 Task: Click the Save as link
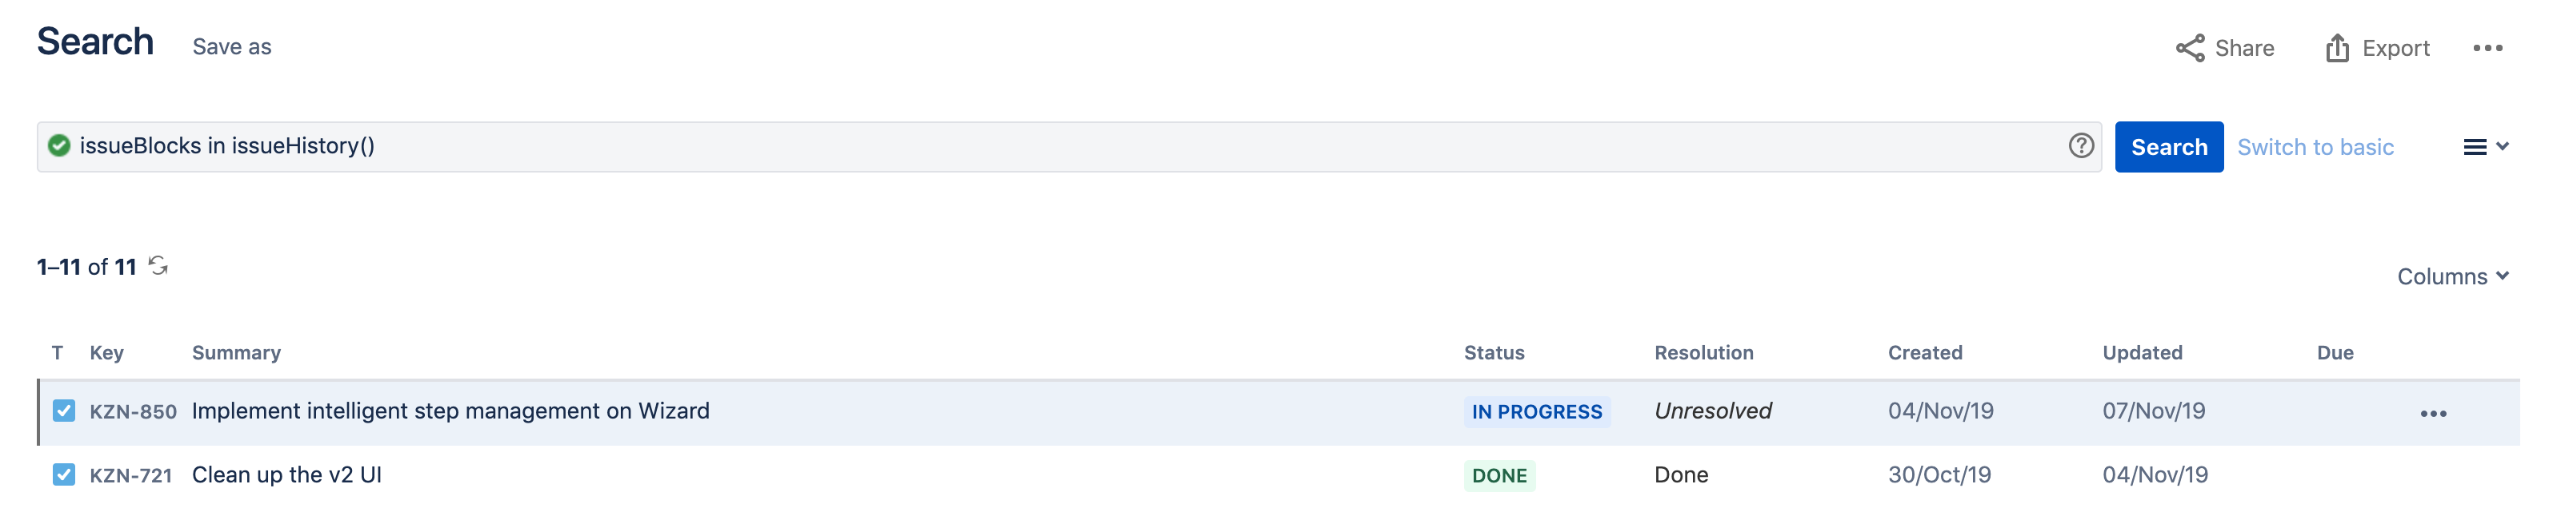tap(230, 46)
